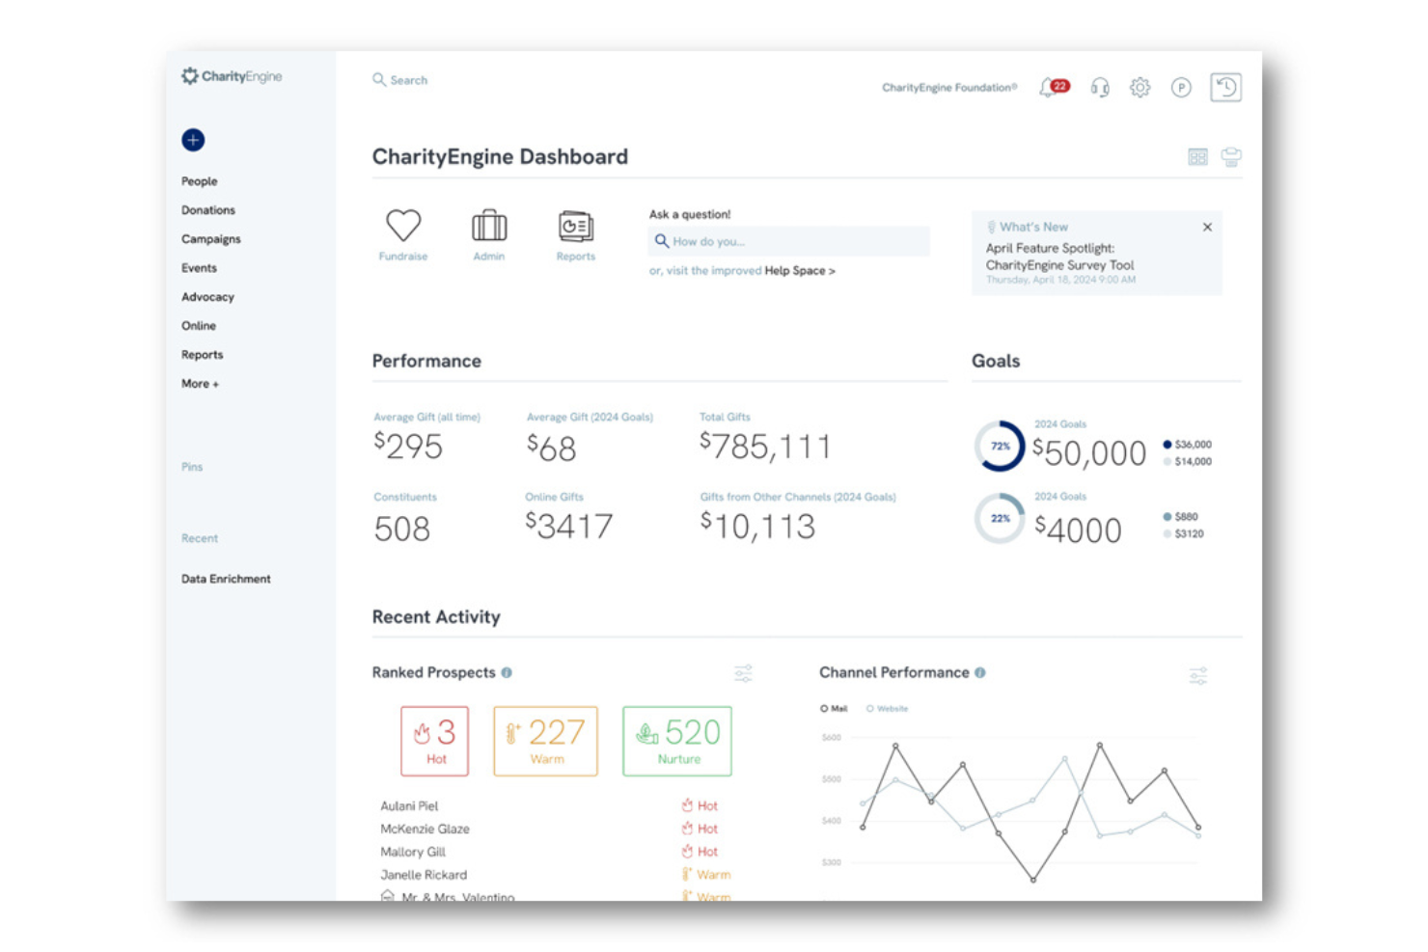Viewport: 1428px width, 952px height.
Task: Expand More + in the sidebar
Action: [201, 384]
